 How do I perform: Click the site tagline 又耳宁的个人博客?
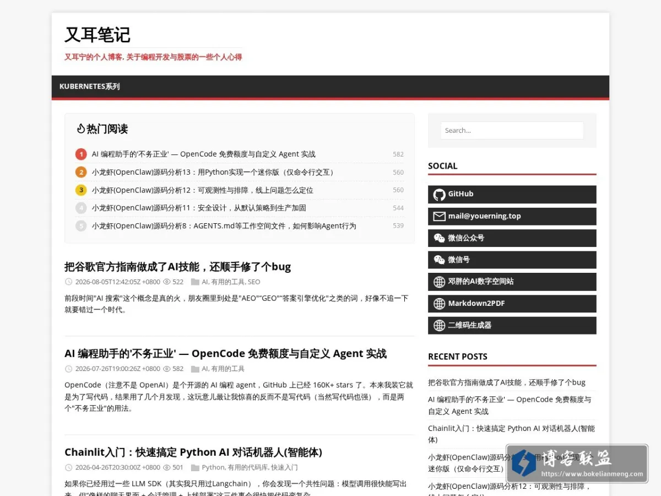153,57
